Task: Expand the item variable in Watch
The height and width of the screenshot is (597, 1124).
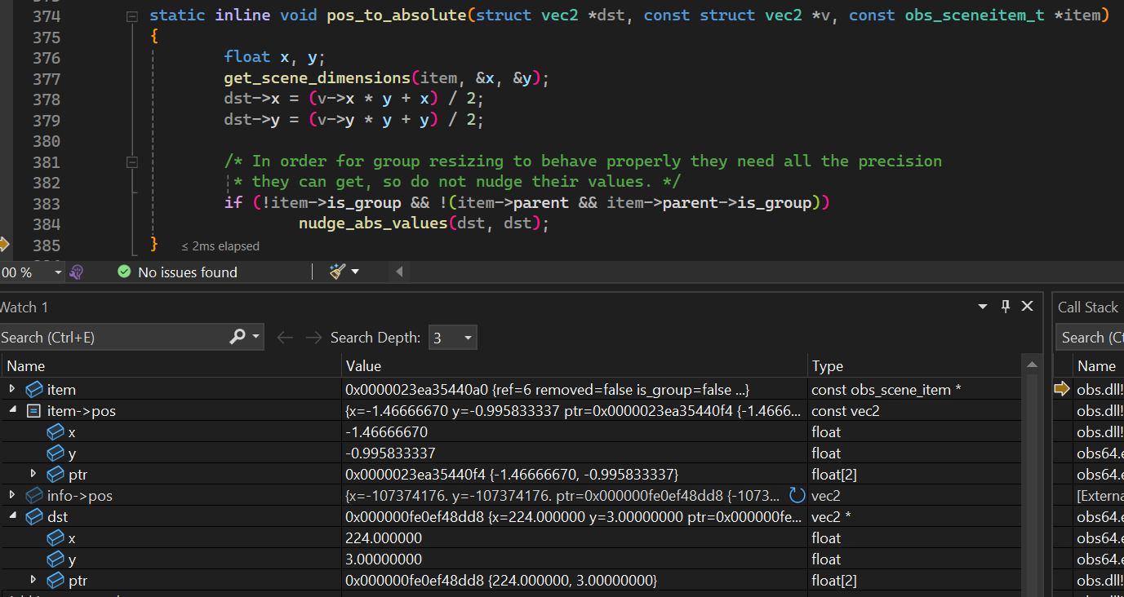Action: coord(12,389)
